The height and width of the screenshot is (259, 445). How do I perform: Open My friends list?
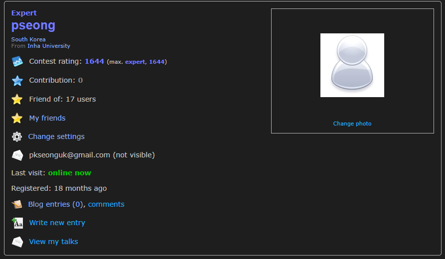click(47, 118)
